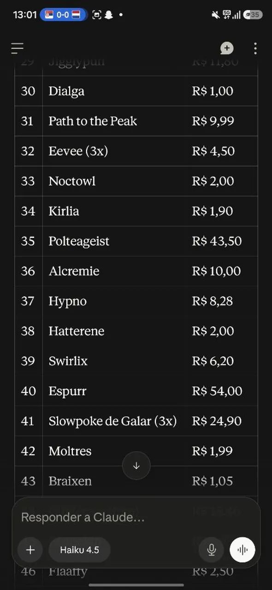Select row number 37 Hypno
272x590 pixels.
tap(136, 301)
